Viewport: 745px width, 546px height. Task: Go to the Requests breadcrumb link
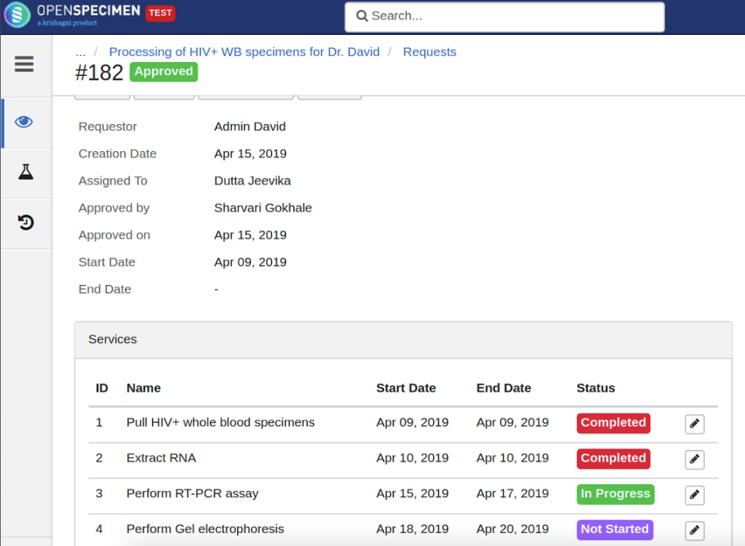pyautogui.click(x=429, y=52)
